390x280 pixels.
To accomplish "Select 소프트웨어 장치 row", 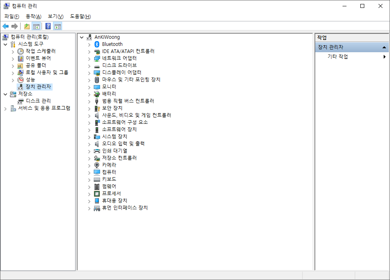I will pyautogui.click(x=119, y=130).
